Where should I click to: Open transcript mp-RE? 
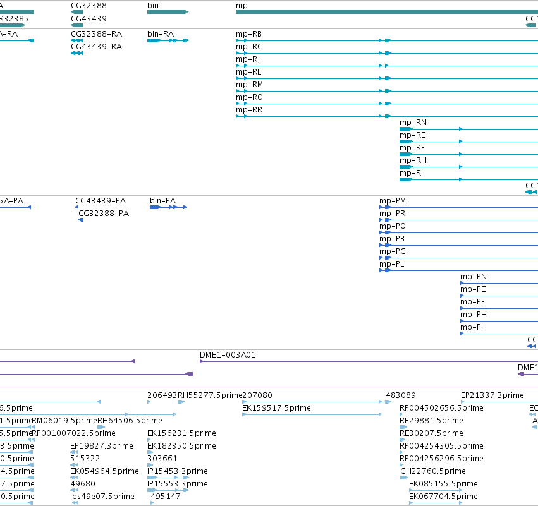coord(412,135)
